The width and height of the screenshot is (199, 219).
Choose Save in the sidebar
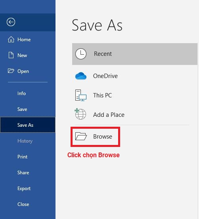22,109
